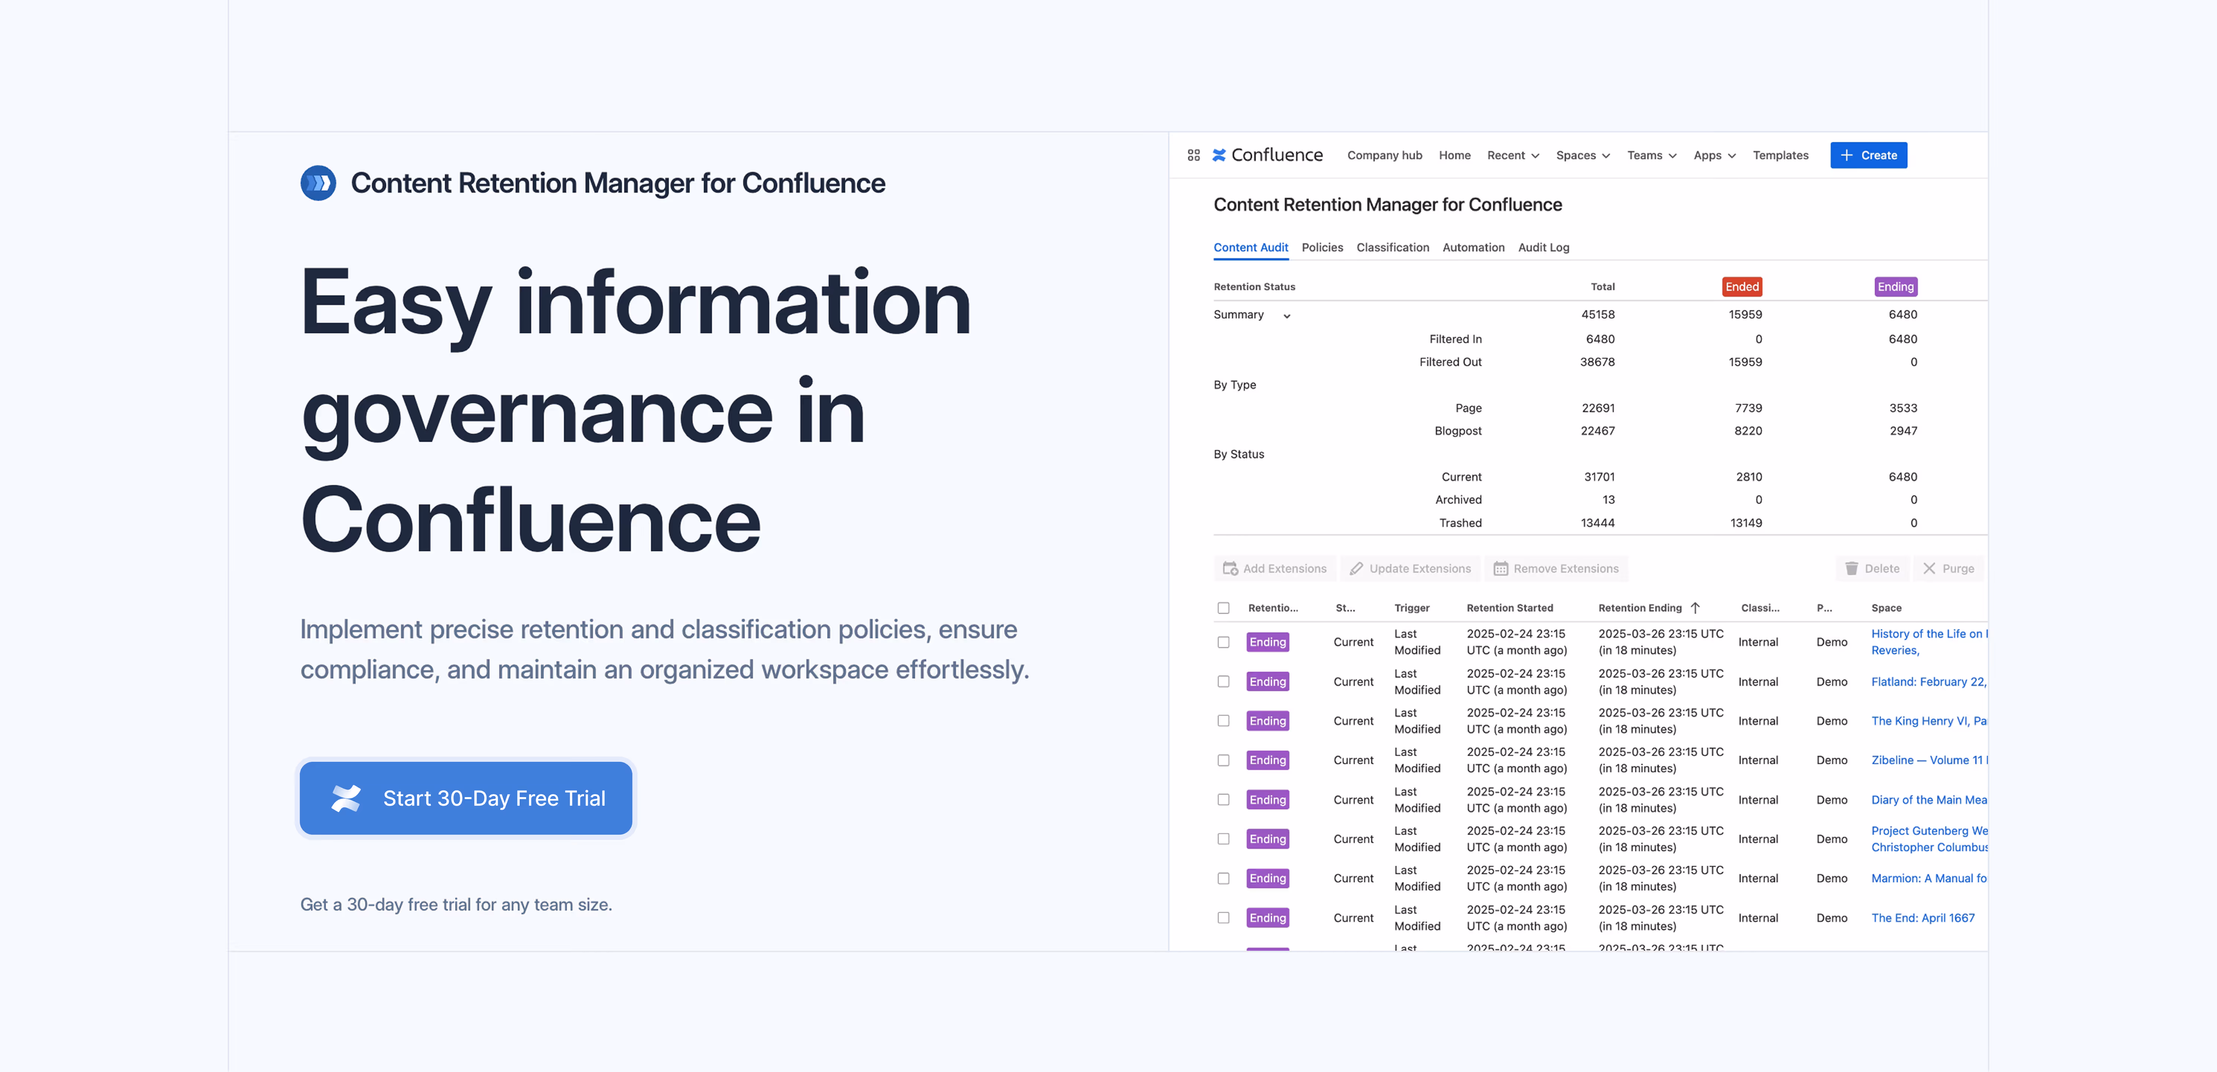Screen dimensions: 2217x1072
Task: Click the Trashed total value 13444
Action: point(1597,523)
